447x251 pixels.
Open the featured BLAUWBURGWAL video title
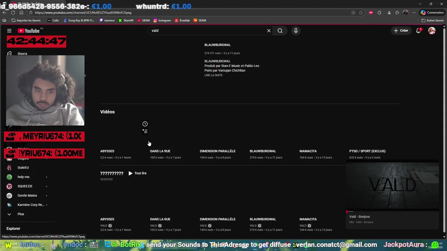pyautogui.click(x=218, y=45)
